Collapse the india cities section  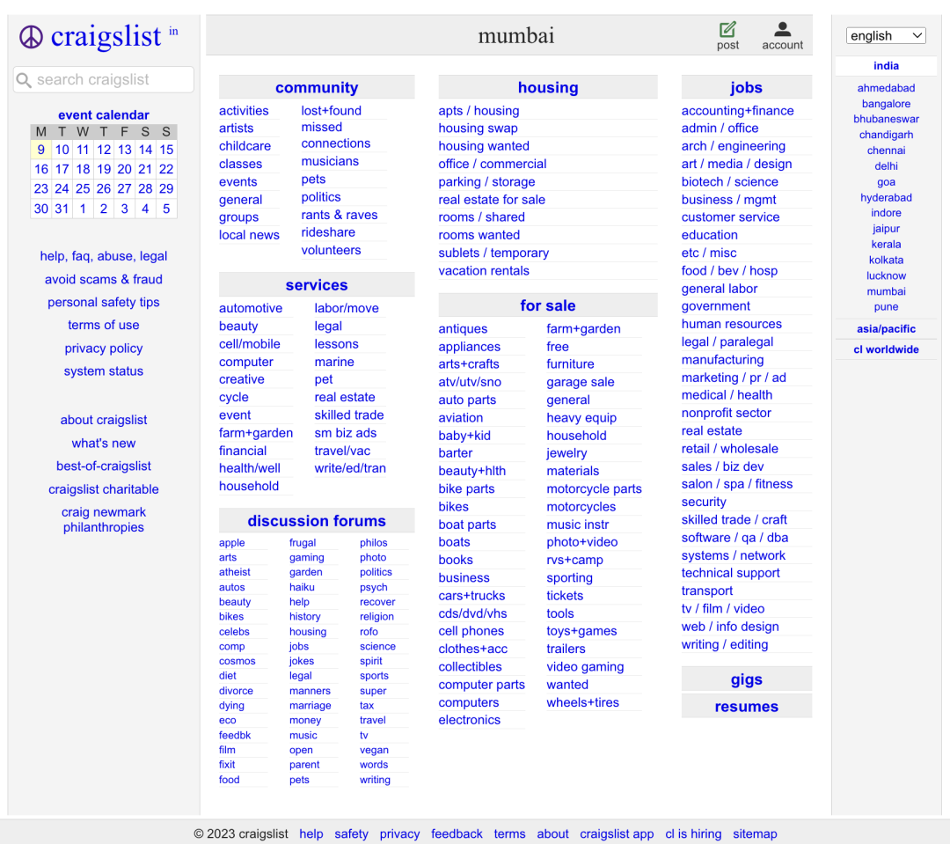coord(886,65)
